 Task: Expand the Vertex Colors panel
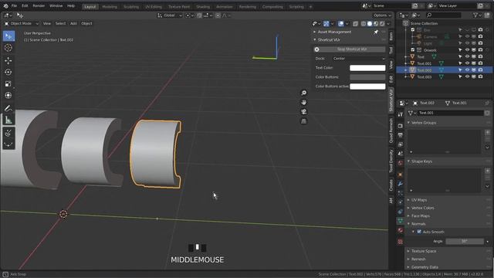click(422, 208)
